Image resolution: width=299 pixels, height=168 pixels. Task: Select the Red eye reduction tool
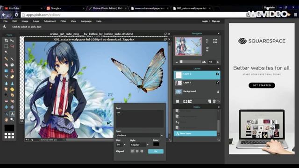[6, 101]
